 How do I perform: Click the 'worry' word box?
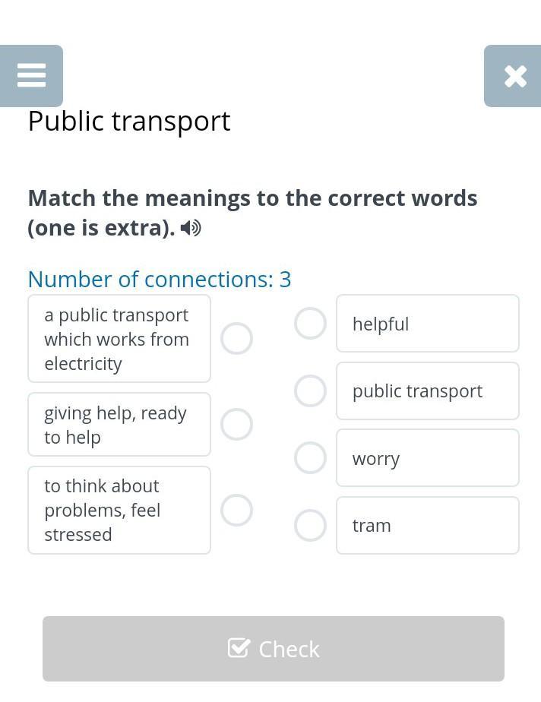[428, 458]
